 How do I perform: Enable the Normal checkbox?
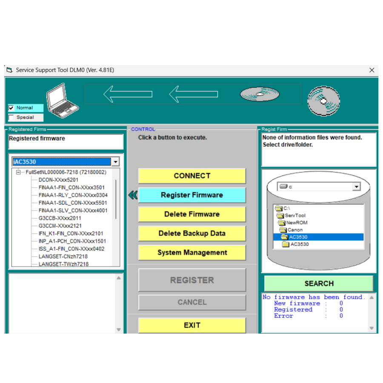tap(11, 108)
